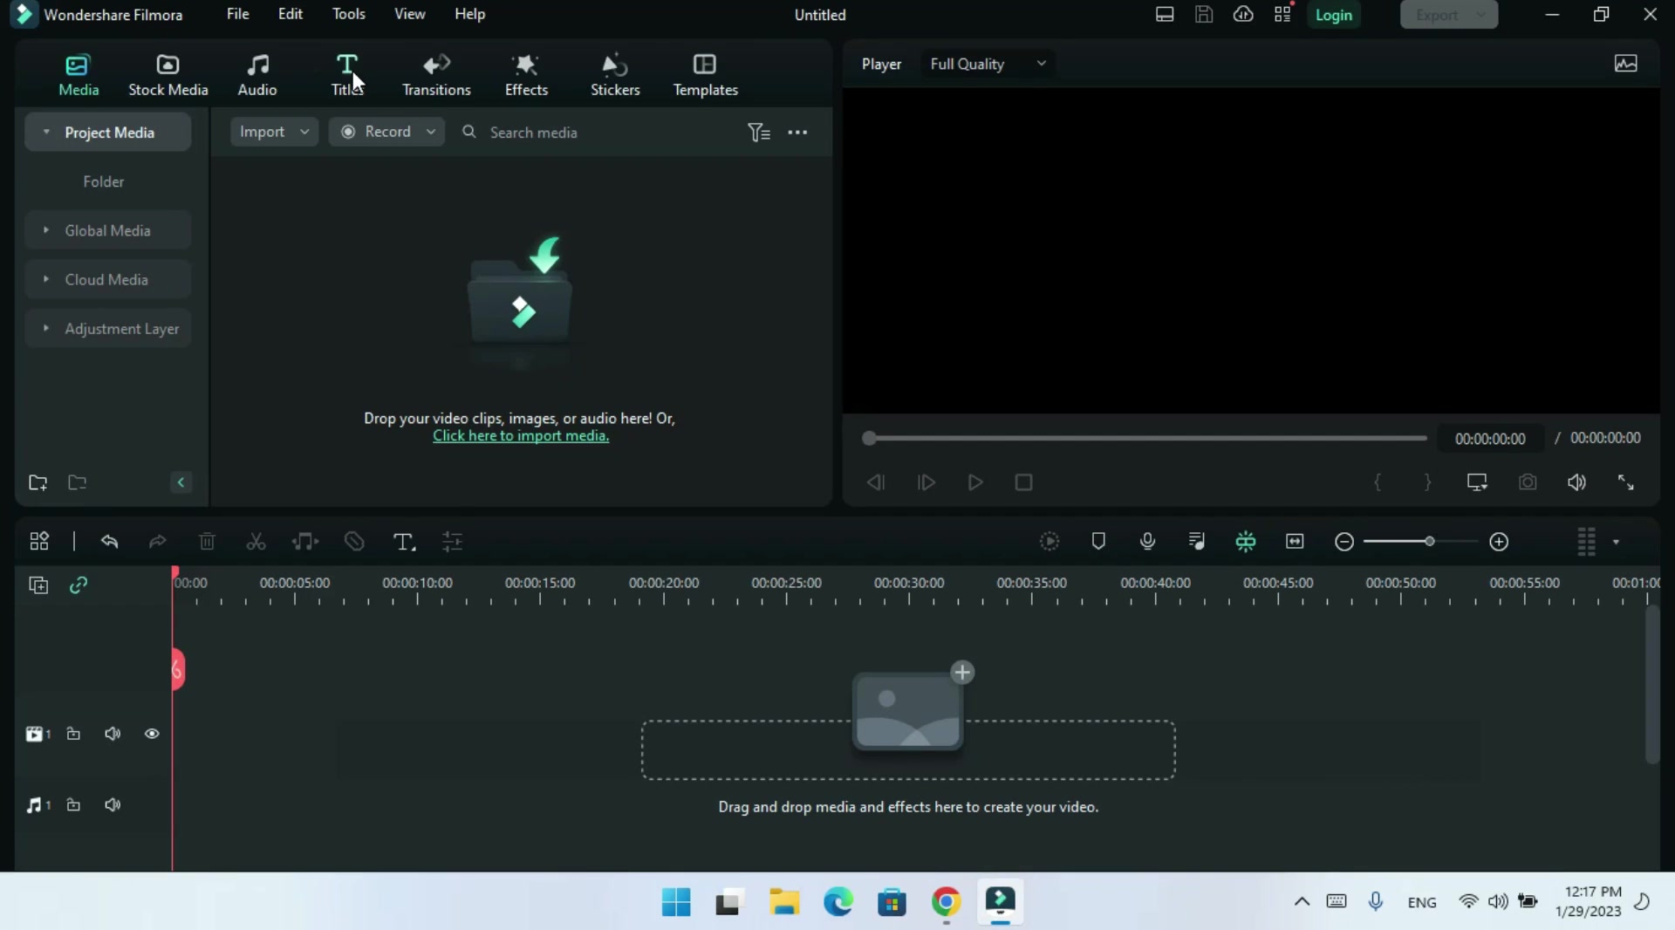Open the Effects library
Image resolution: width=1675 pixels, height=930 pixels.
coord(526,75)
